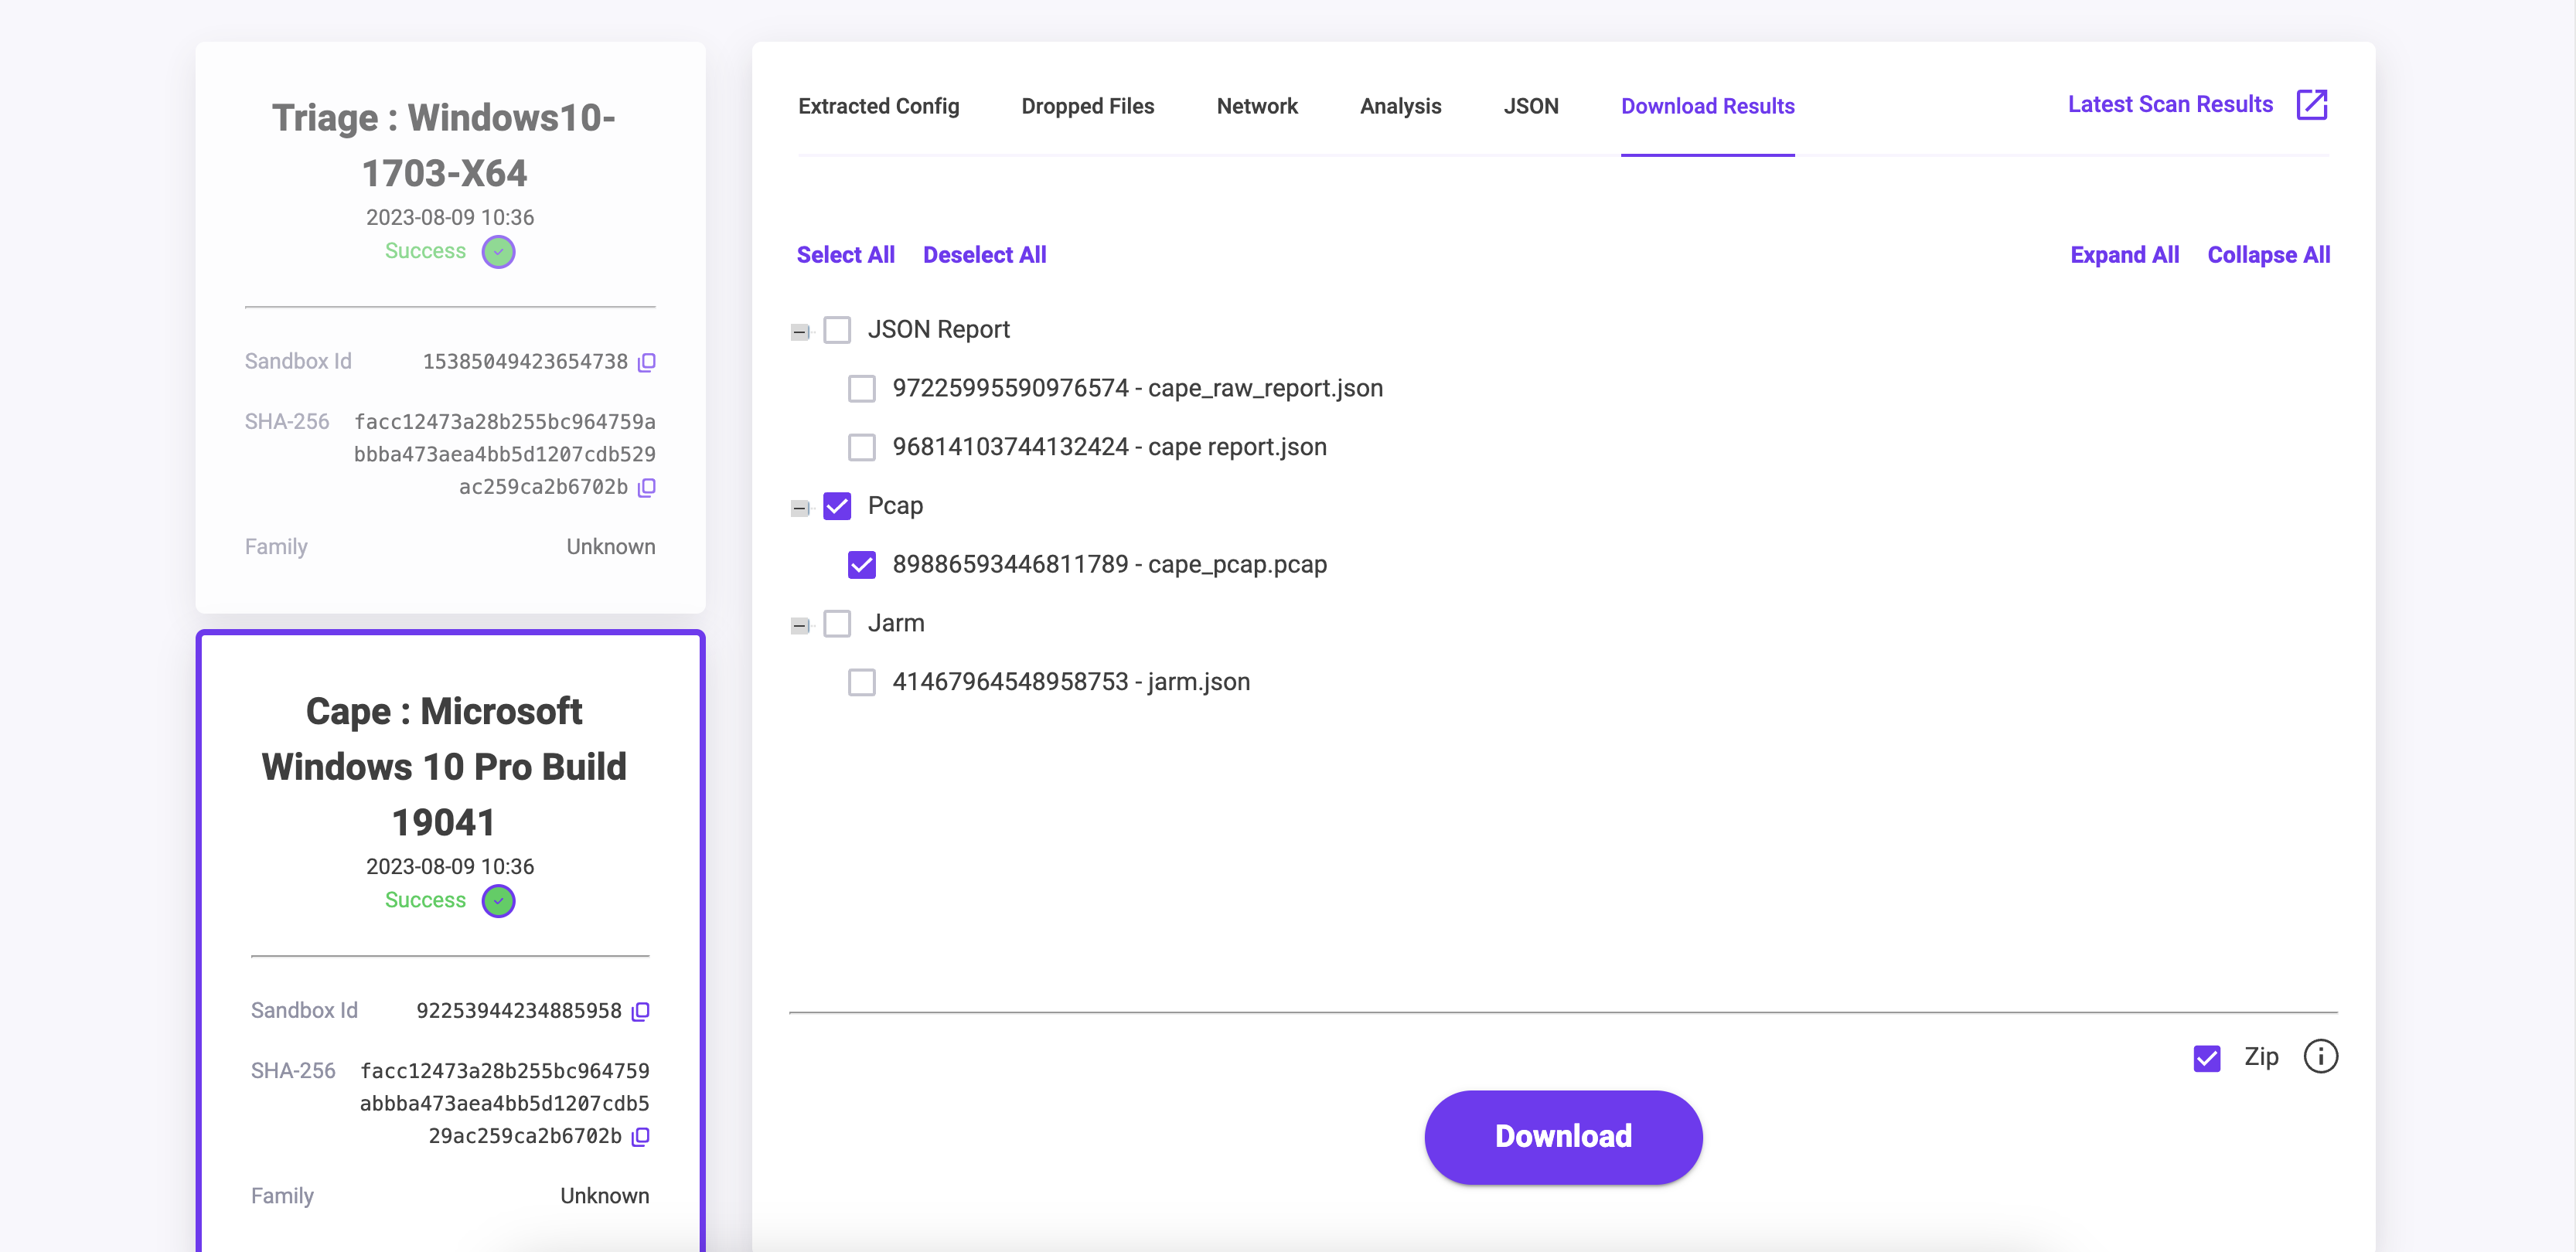Click the Triage Success status icon
This screenshot has height=1252, width=2576.
(498, 252)
